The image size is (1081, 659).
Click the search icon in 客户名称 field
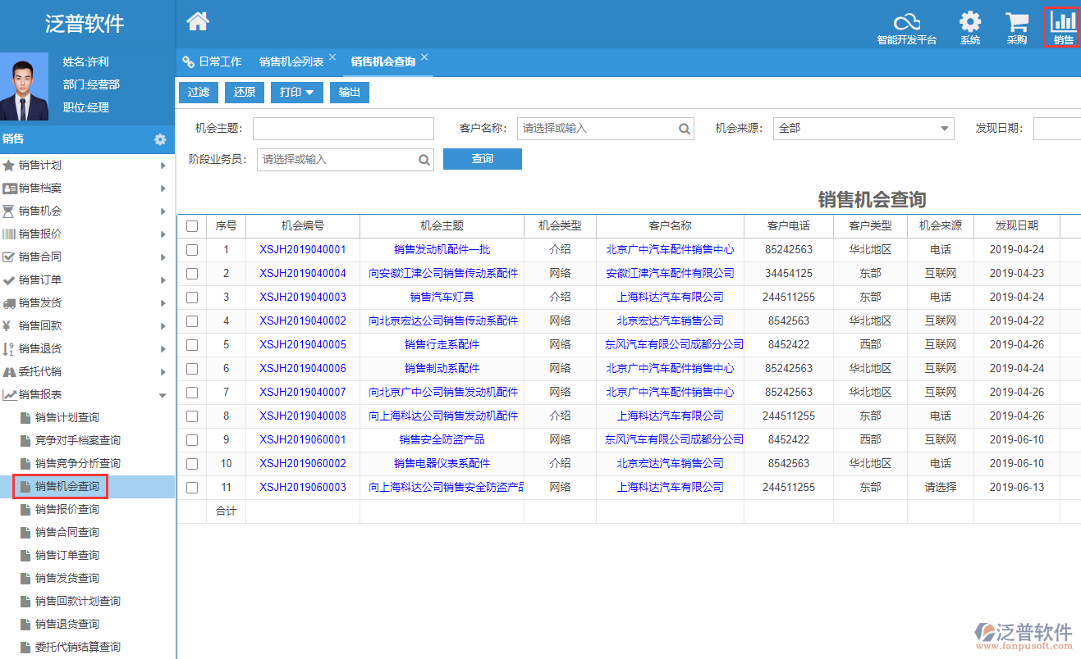tap(685, 129)
